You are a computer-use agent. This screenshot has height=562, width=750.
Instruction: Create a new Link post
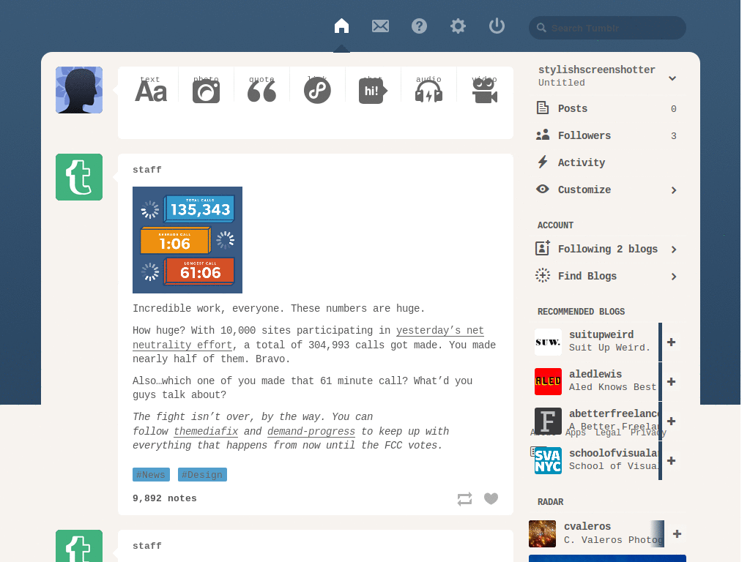[317, 89]
